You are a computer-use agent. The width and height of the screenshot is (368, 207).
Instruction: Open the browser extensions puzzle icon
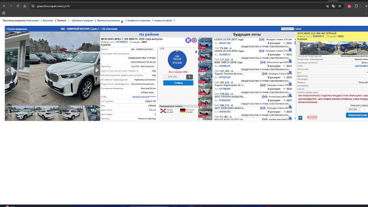pyautogui.click(x=356, y=6)
